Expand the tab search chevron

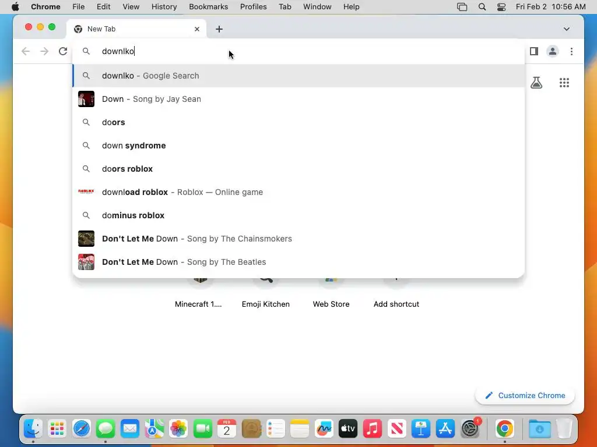pyautogui.click(x=567, y=29)
